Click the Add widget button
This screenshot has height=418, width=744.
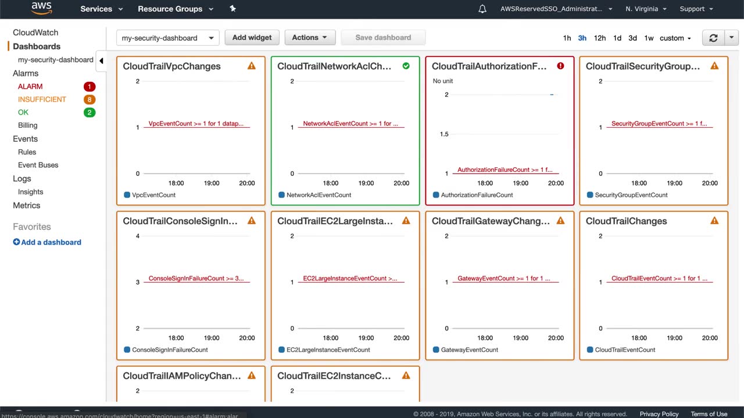tap(252, 38)
